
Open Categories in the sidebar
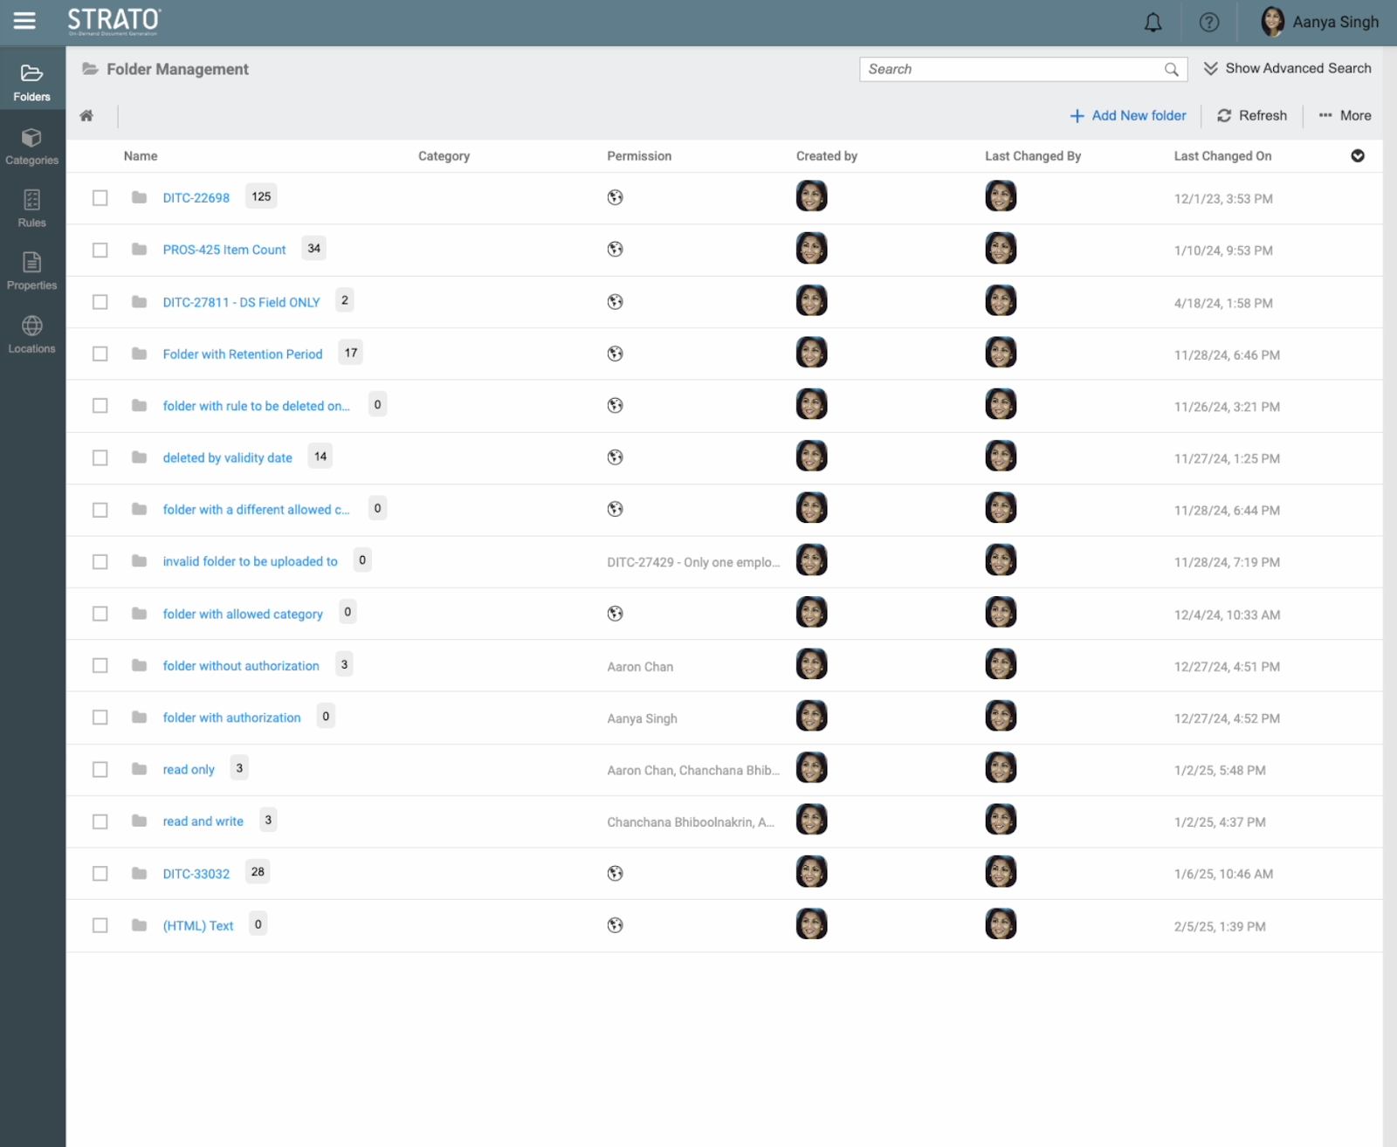[32, 147]
